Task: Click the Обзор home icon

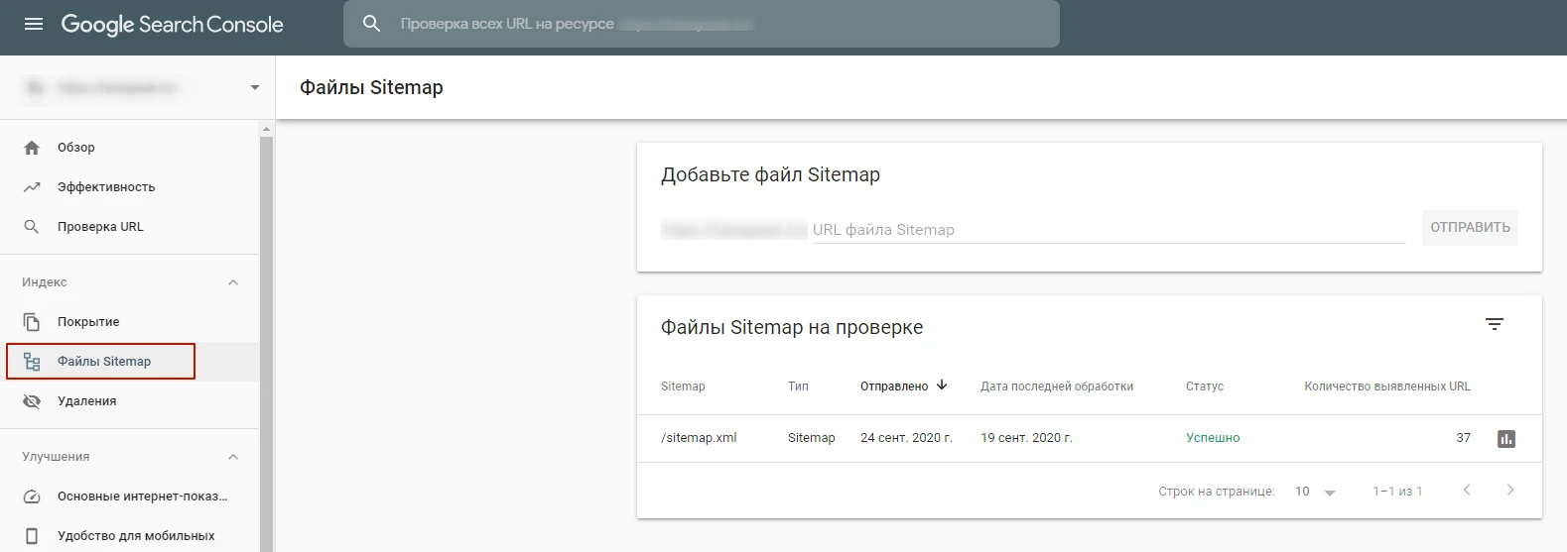Action: [32, 148]
